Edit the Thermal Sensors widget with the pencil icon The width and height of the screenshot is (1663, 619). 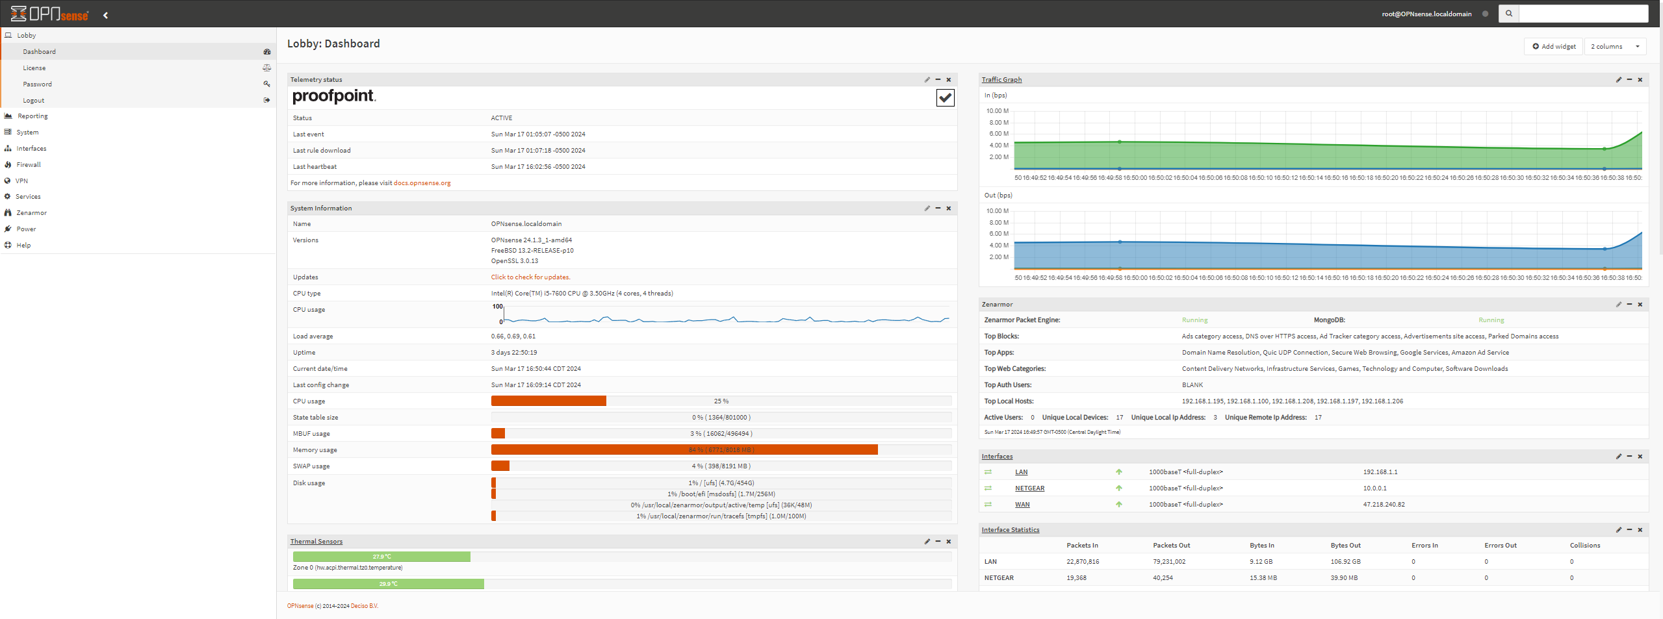(x=927, y=542)
